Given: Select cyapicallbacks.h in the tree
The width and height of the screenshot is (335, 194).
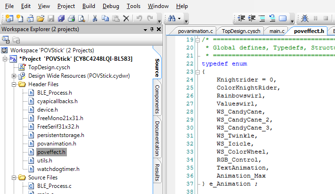Looking at the screenshot, I should pyautogui.click(x=57, y=101).
